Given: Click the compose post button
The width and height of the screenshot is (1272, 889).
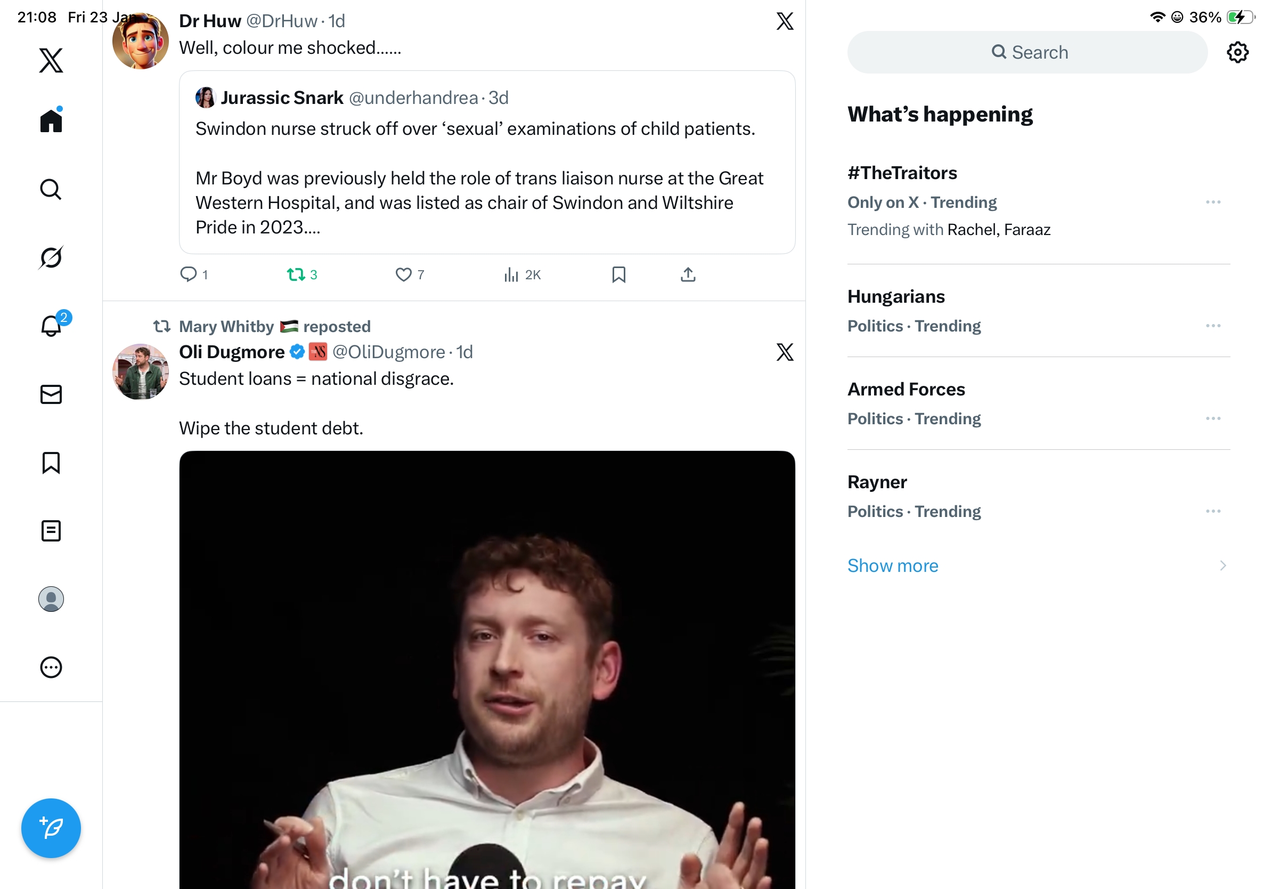Looking at the screenshot, I should pyautogui.click(x=51, y=828).
